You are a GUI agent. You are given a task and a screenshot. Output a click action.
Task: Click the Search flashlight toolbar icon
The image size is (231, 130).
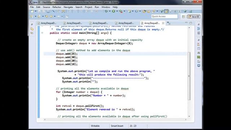tap(154, 11)
